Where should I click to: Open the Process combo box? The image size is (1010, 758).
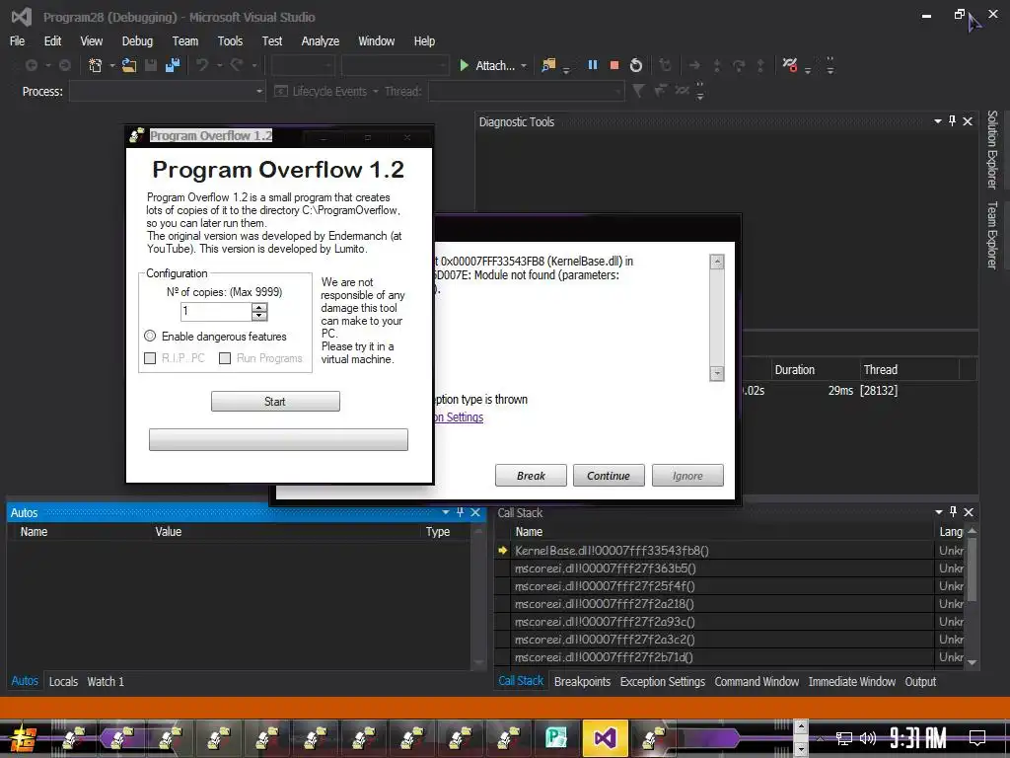pos(168,91)
